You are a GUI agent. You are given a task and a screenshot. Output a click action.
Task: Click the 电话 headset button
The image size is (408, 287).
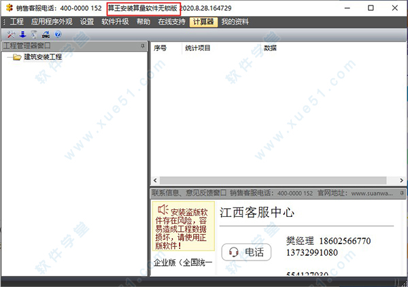click(x=246, y=252)
